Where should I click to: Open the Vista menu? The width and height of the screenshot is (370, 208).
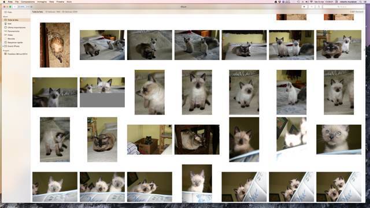[x=51, y=2]
